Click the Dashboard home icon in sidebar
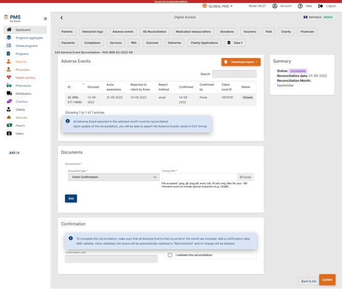 pyautogui.click(x=9, y=30)
